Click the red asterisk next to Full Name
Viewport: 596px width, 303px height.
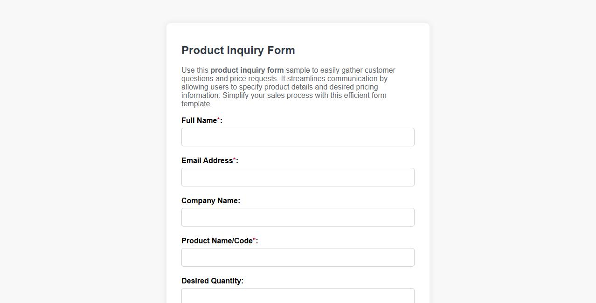(217, 119)
